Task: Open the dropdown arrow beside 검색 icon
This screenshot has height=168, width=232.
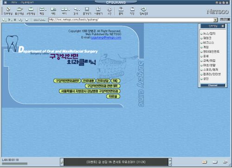Action: point(79,10)
